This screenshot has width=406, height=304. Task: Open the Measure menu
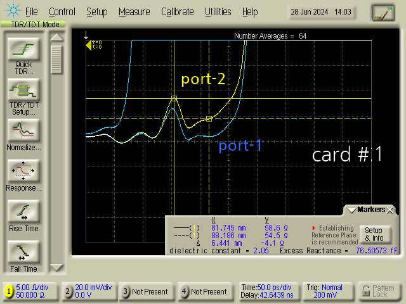(x=134, y=12)
